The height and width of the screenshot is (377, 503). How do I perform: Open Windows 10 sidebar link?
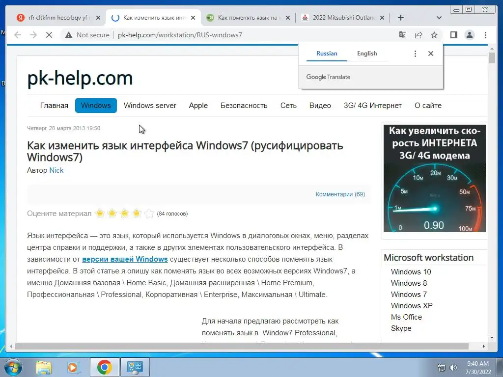point(411,272)
